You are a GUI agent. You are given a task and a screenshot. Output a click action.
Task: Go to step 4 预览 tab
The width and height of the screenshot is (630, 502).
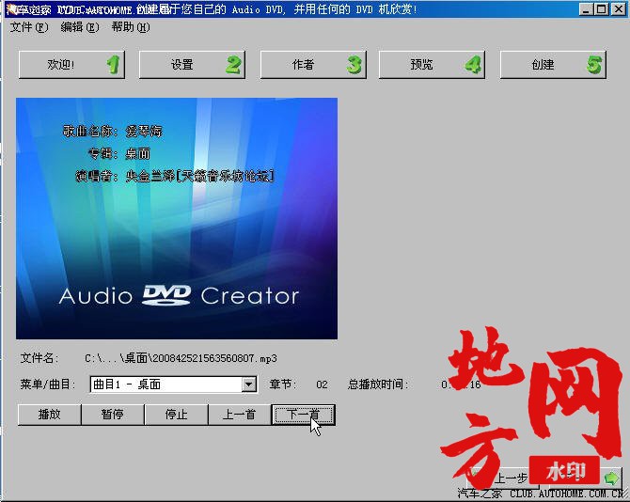point(432,65)
